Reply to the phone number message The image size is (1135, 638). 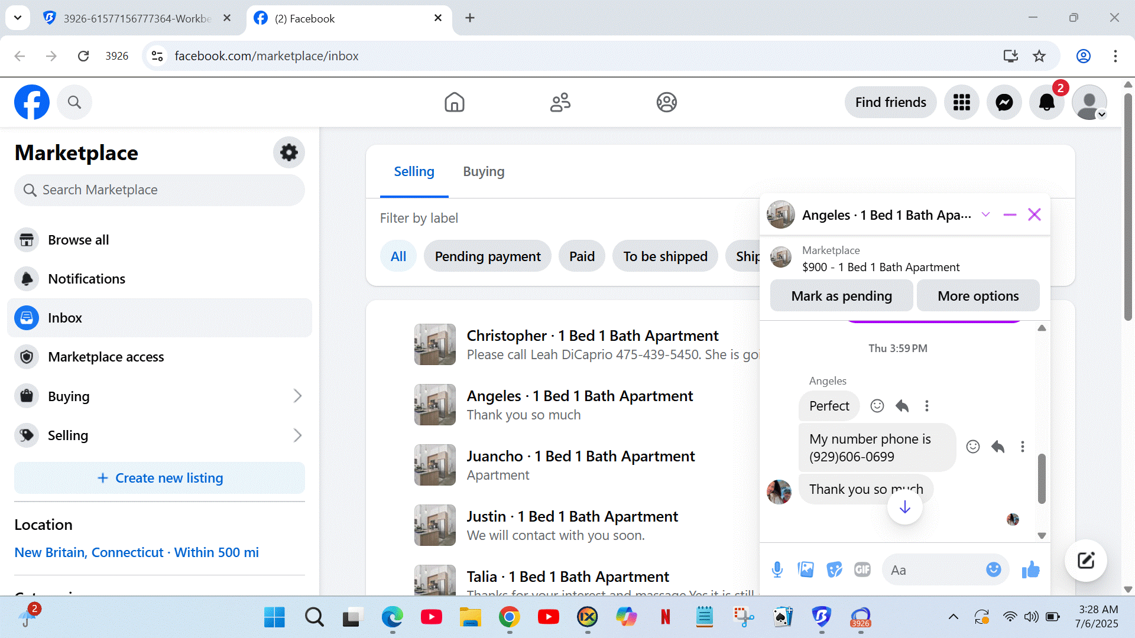[x=998, y=447]
